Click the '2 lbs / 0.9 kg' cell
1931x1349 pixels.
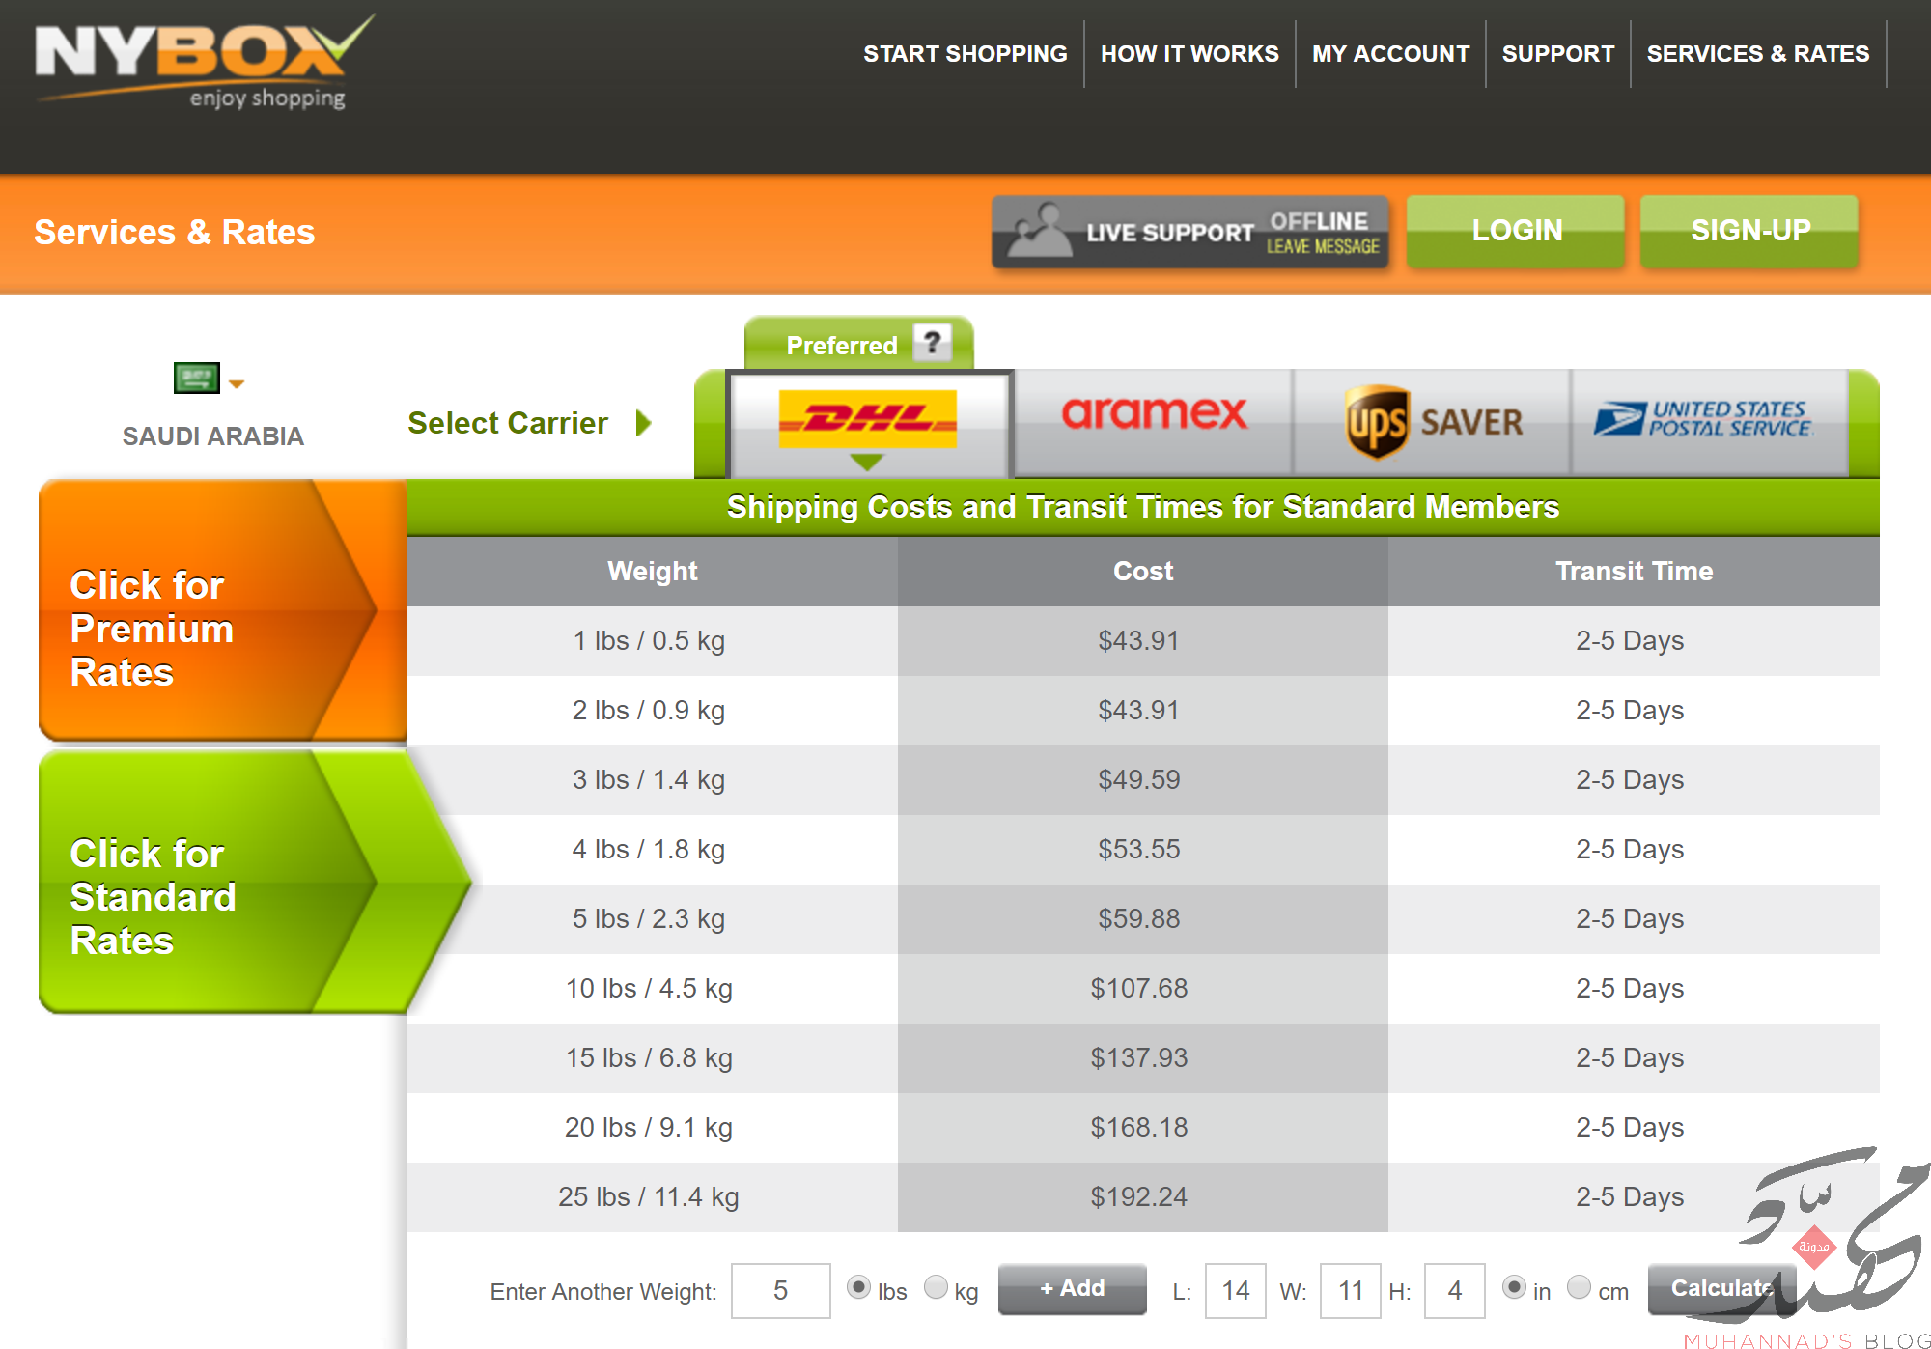tap(652, 711)
